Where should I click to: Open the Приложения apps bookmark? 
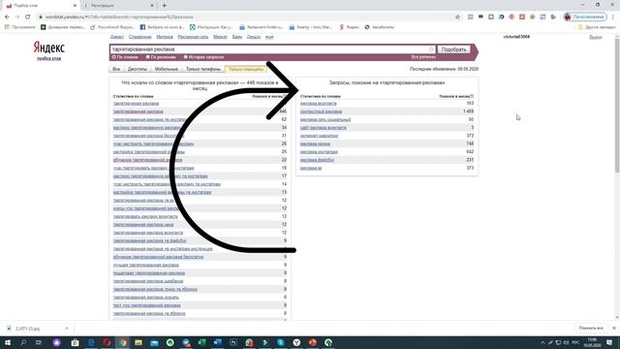tap(19, 27)
